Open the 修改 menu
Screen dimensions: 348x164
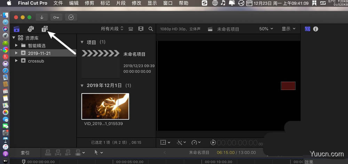(x=136, y=3)
